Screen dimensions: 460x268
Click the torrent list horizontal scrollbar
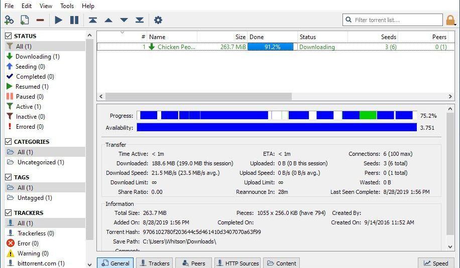pyautogui.click(x=198, y=96)
